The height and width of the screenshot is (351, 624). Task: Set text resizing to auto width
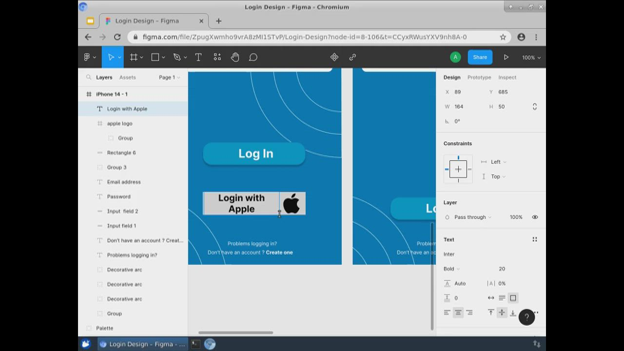(491, 298)
